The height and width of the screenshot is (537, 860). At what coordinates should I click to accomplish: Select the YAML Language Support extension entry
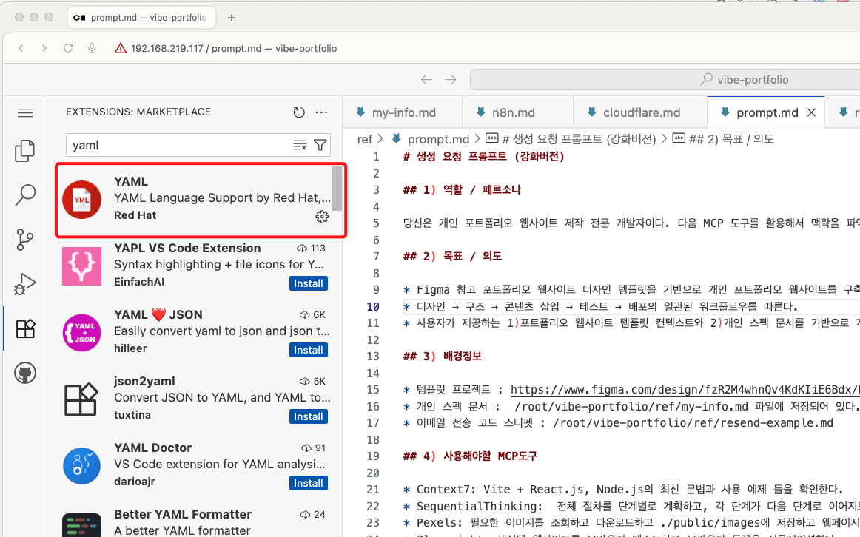point(200,200)
